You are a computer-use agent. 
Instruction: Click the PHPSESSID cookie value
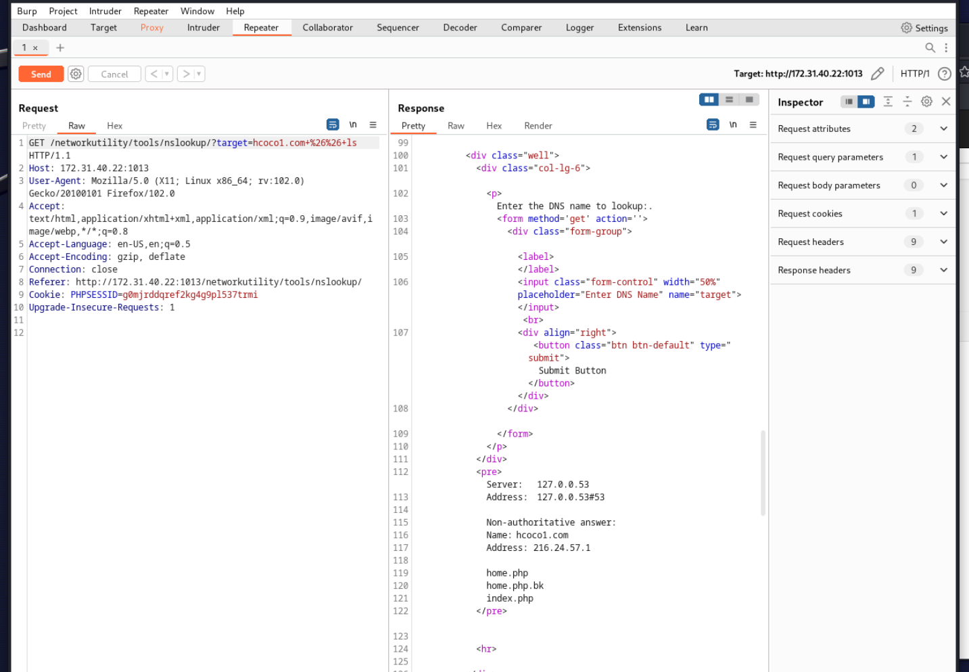(x=190, y=294)
